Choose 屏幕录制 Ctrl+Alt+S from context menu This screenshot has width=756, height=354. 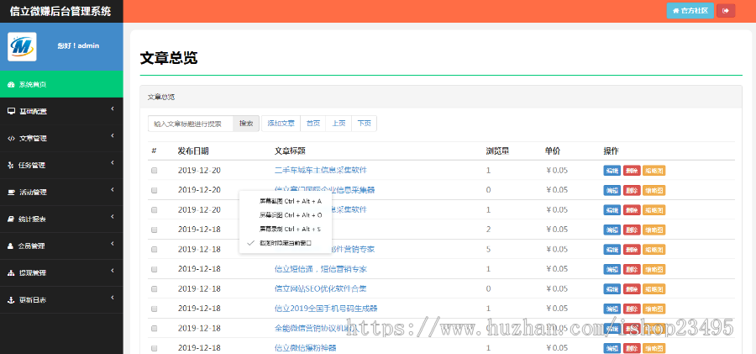point(286,229)
